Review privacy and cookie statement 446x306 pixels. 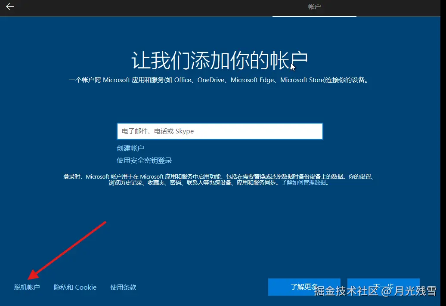coord(75,287)
